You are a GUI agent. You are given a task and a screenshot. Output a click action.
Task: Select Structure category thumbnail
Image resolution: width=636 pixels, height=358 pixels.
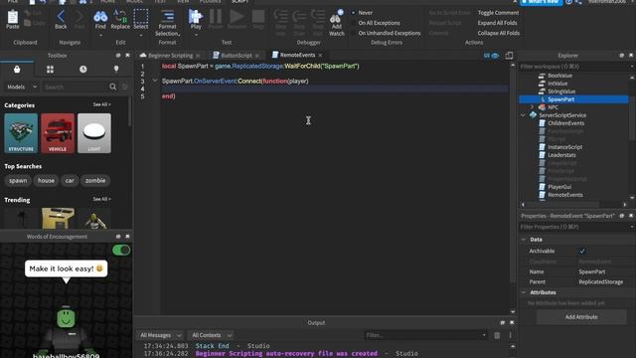click(21, 133)
